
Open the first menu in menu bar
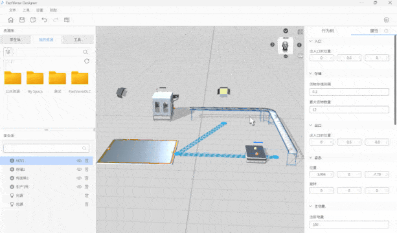coord(12,10)
